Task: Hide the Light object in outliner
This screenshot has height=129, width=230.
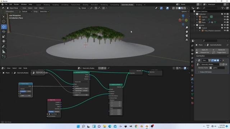Action: (225, 20)
